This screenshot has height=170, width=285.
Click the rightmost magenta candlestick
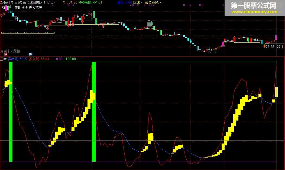tap(276, 37)
